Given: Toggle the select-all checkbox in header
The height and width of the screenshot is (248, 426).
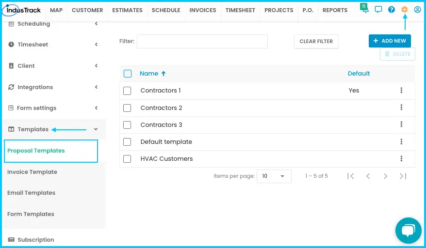Looking at the screenshot, I should click(128, 74).
